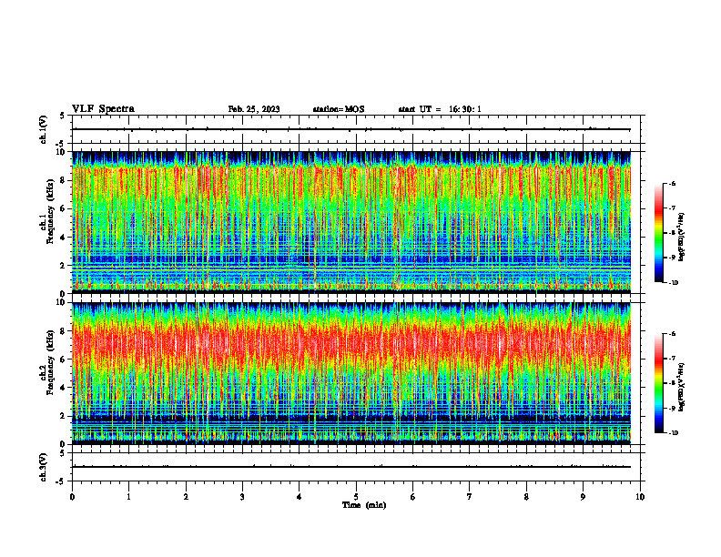The width and height of the screenshot is (721, 557).
Task: Click the ch.1 color bar log(PSD) label
Action: pos(682,238)
